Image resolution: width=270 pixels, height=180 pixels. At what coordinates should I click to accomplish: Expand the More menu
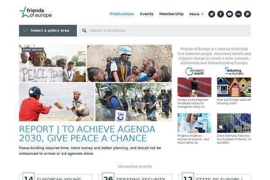(x=196, y=14)
